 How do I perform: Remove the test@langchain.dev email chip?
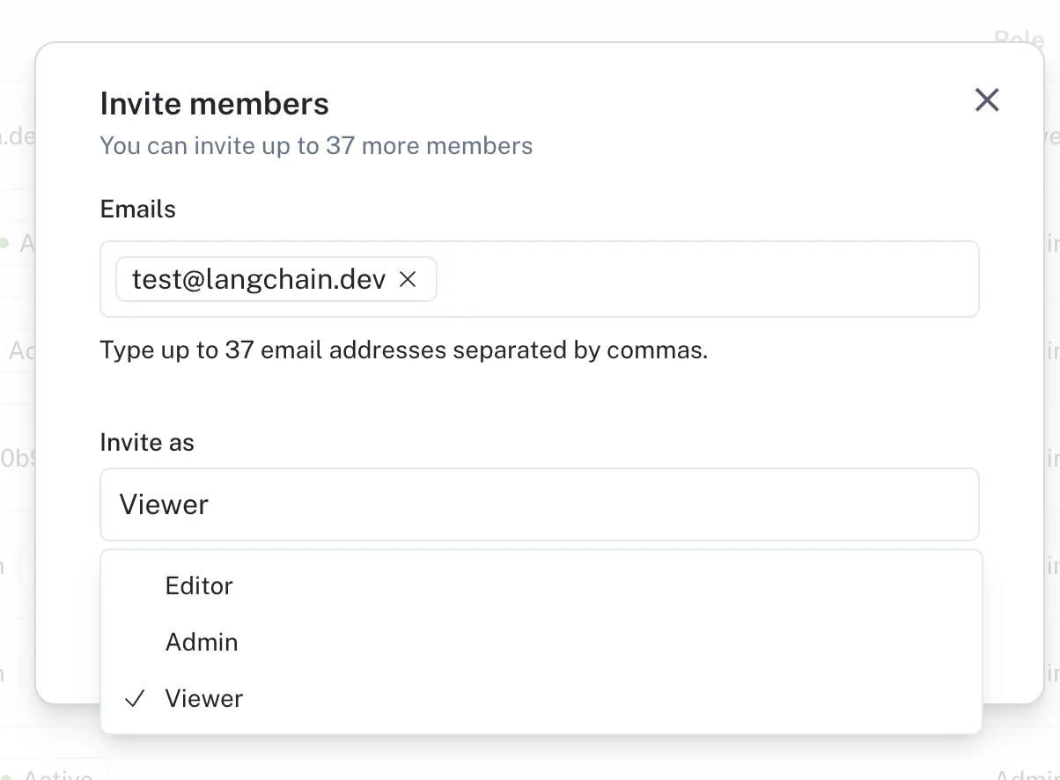click(x=408, y=280)
